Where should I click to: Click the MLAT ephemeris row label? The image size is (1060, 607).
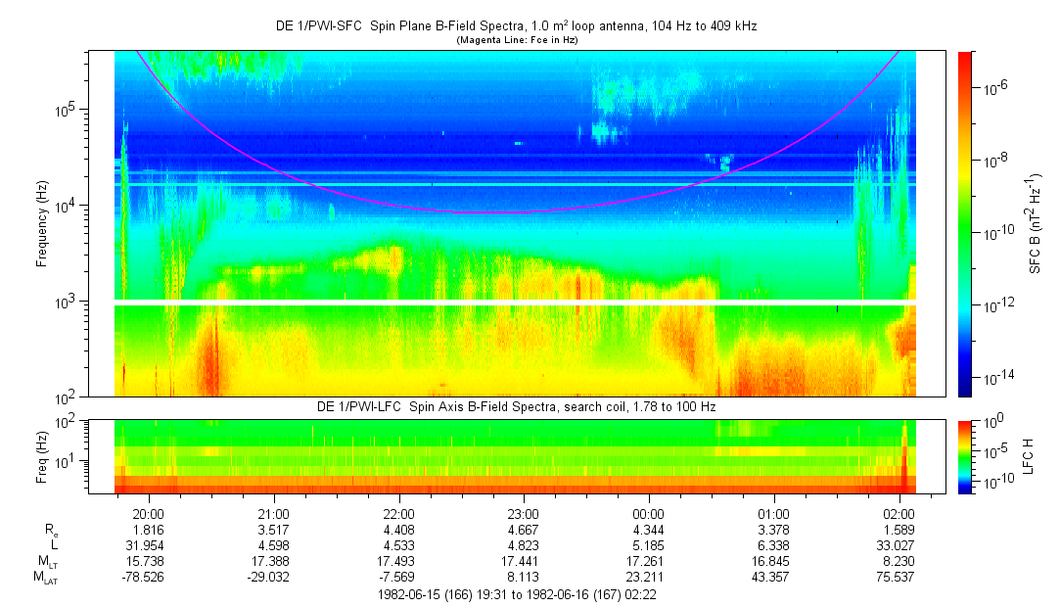pos(46,578)
